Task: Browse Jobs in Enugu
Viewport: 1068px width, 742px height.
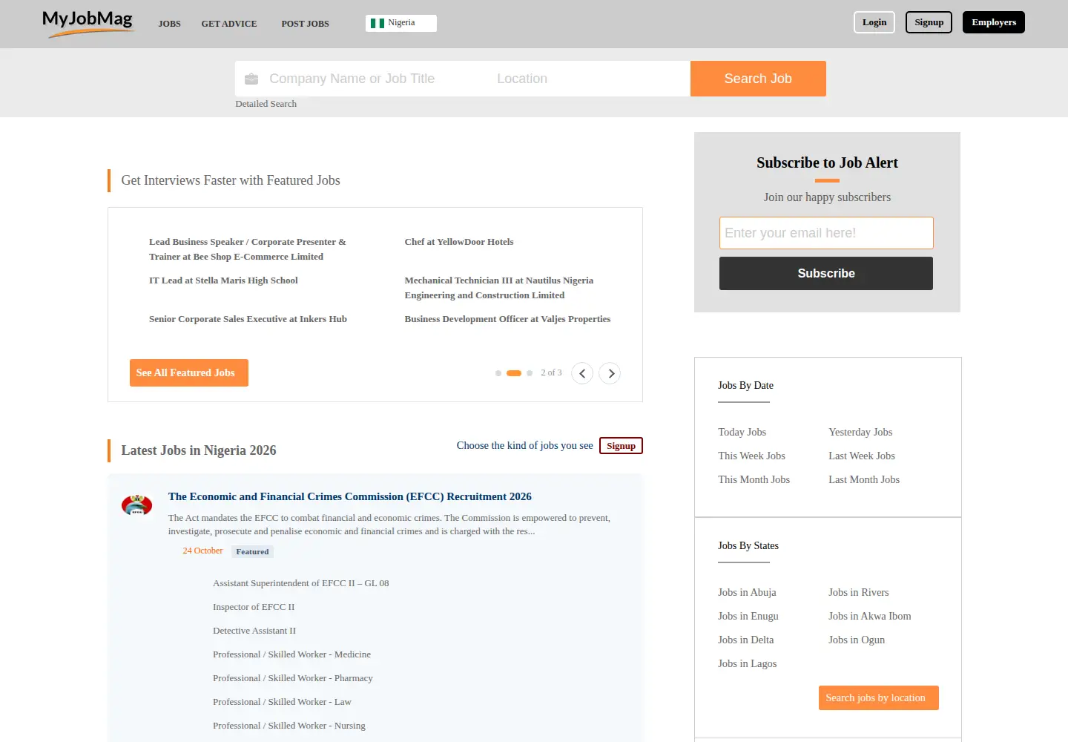Action: click(748, 616)
